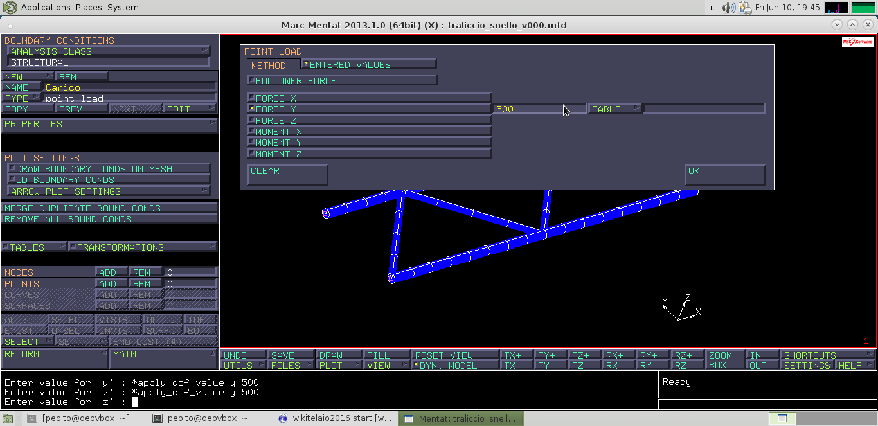Click the 'it' keyboard layout indicator
The height and width of the screenshot is (426, 878).
click(x=713, y=8)
